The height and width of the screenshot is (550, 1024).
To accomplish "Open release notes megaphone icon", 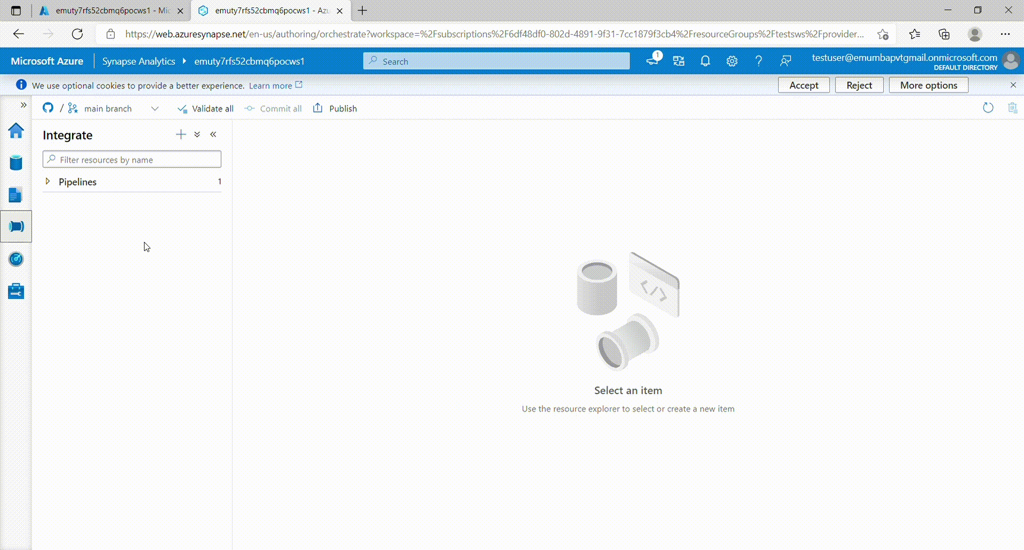I will 653,60.
